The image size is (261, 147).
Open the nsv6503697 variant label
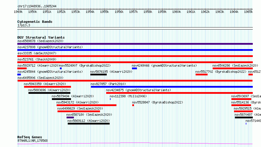[246, 96]
